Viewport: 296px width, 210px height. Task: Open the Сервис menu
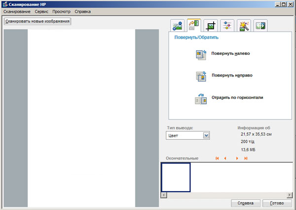click(x=41, y=11)
